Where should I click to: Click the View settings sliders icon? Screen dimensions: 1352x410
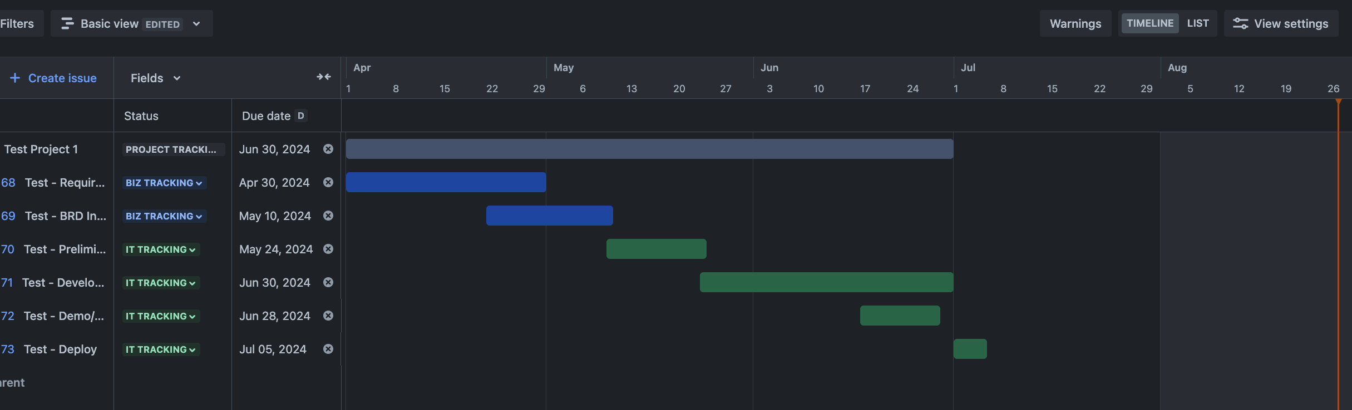[1240, 23]
